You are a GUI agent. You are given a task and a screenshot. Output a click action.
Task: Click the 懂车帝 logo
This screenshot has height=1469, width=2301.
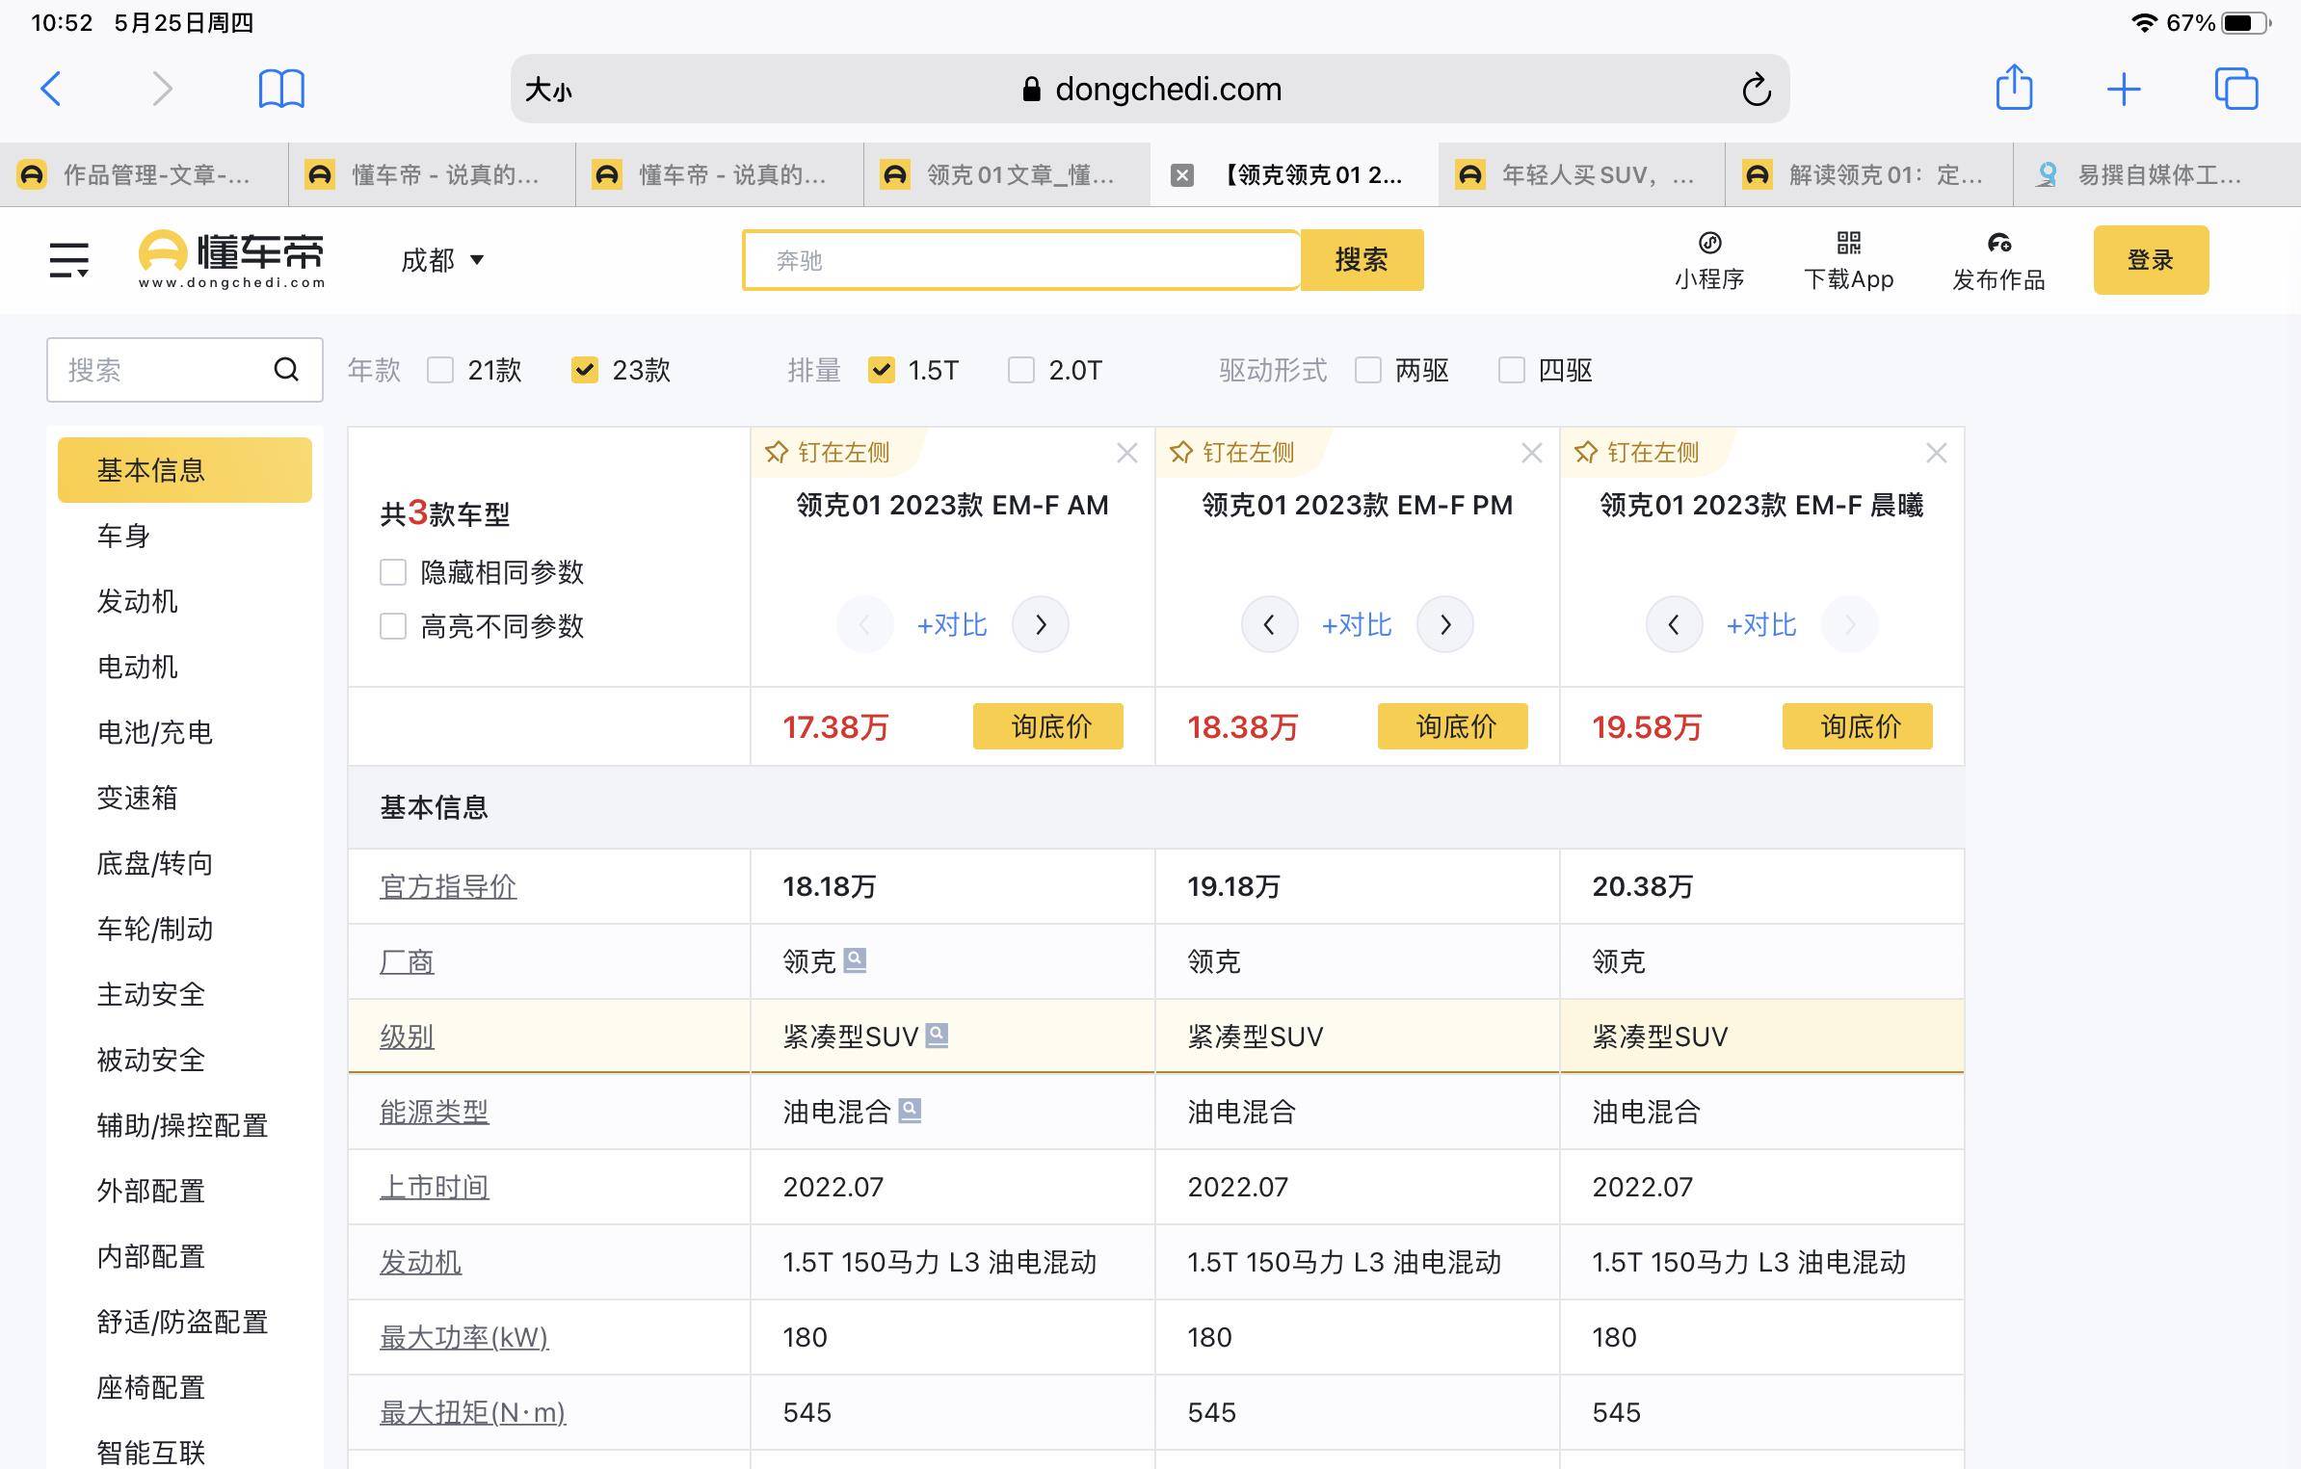[x=231, y=259]
